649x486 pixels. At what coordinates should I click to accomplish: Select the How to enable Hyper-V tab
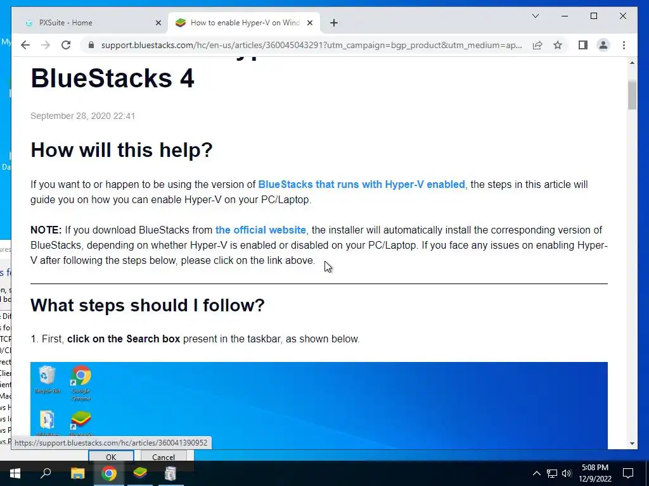243,23
